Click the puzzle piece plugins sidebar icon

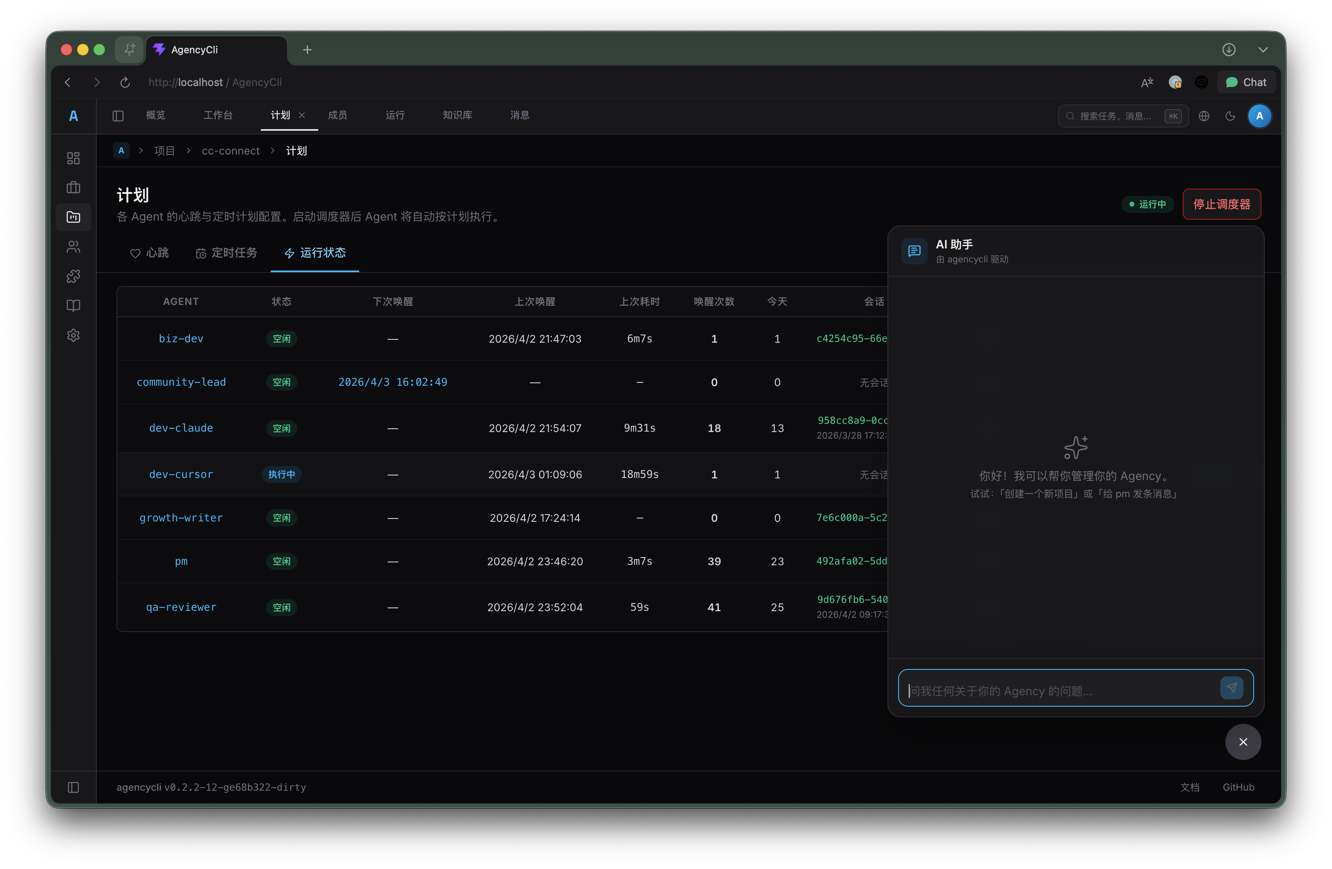(x=73, y=276)
